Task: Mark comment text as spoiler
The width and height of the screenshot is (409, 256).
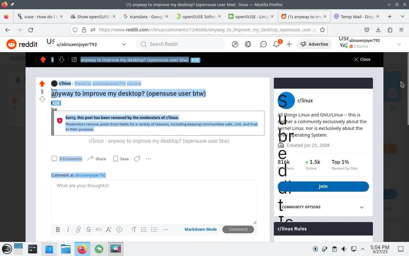Action: [x=119, y=229]
